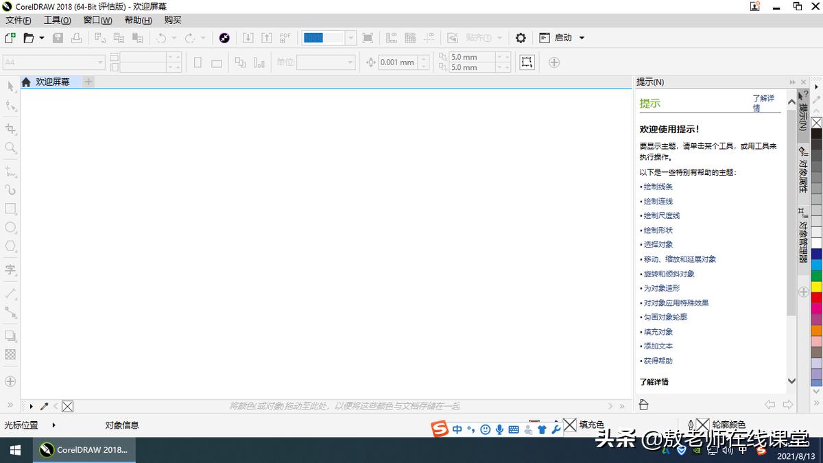Select the Zoom magnifier tool

10,147
